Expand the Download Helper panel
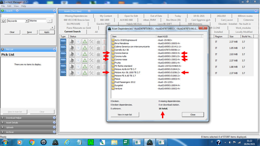 pyautogui.click(x=54, y=118)
